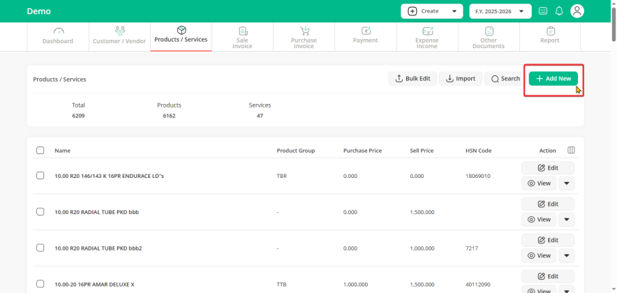Click the Customer / Vendor icon
The image size is (617, 293).
(x=119, y=31)
